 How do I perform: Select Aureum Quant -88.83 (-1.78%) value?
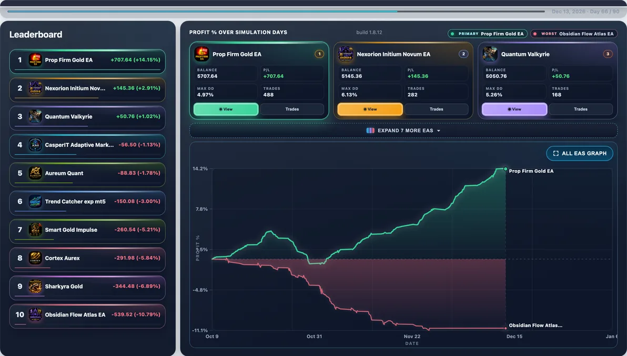[139, 173]
